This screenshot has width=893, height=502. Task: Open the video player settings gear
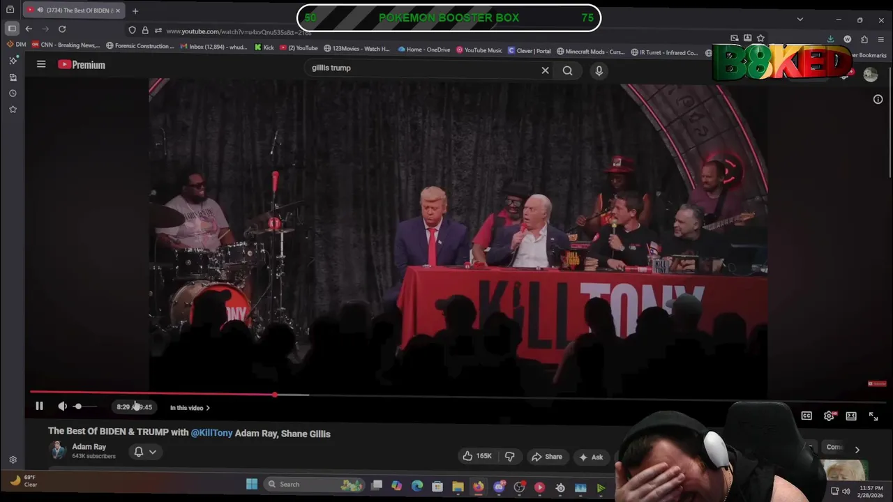829,416
